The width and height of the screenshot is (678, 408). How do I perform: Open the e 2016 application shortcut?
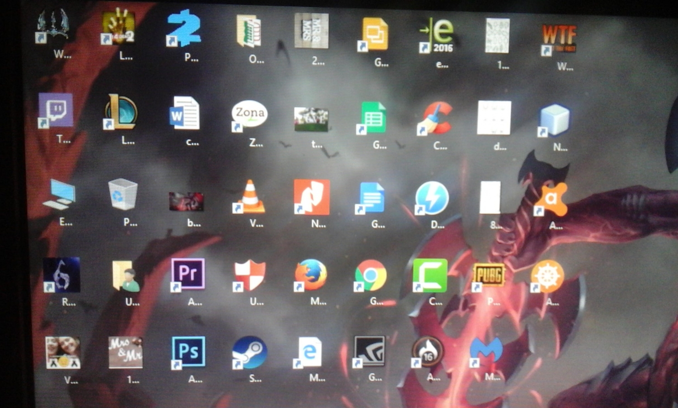click(437, 35)
